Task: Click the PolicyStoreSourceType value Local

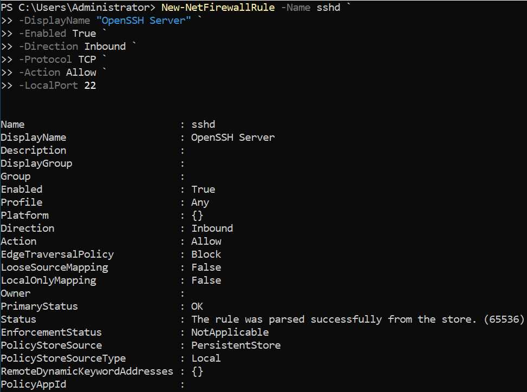Action: click(x=206, y=358)
